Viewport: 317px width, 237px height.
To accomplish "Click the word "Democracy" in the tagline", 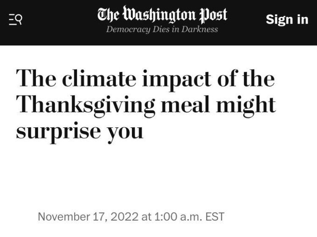I will coord(128,29).
